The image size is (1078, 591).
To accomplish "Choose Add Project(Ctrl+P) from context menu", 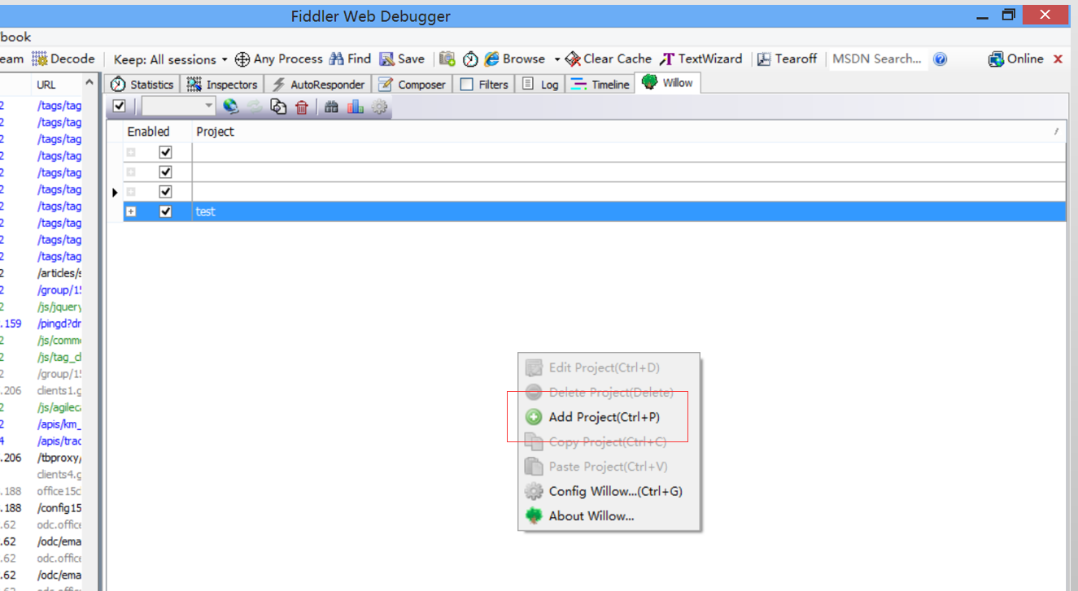I will (609, 417).
